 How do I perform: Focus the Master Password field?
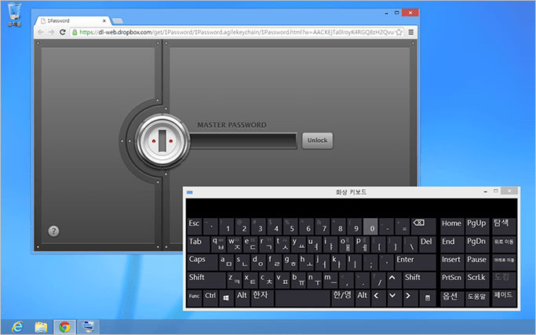(243, 141)
